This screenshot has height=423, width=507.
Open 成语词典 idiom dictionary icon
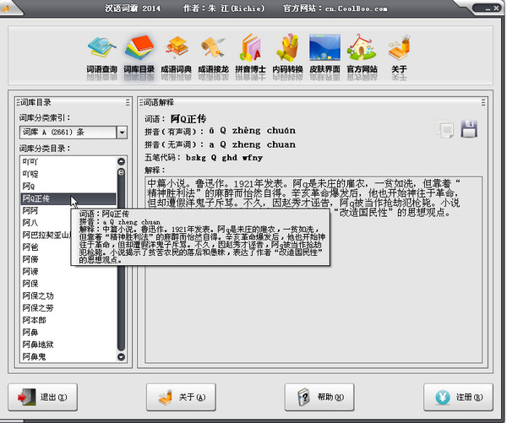pyautogui.click(x=177, y=54)
